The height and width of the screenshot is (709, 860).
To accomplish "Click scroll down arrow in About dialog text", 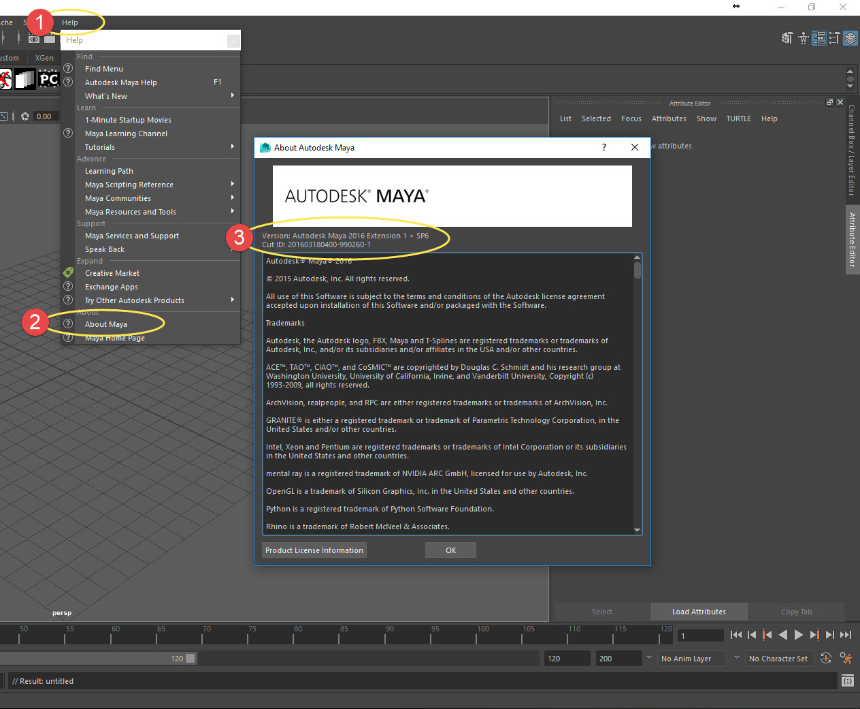I will point(638,530).
